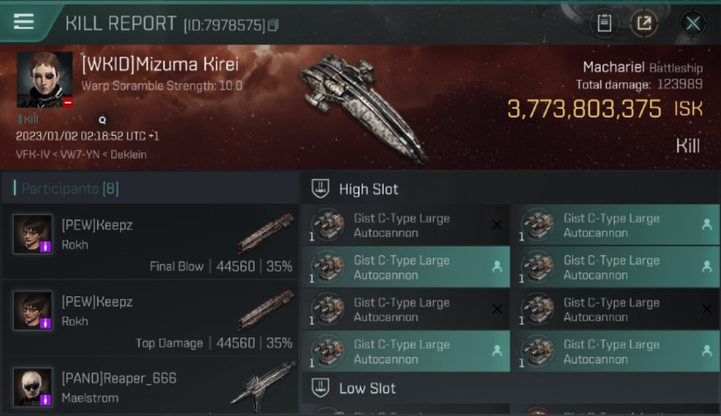Click the [WKID]Mizuma Kirei name
This screenshot has width=721, height=416.
point(160,65)
